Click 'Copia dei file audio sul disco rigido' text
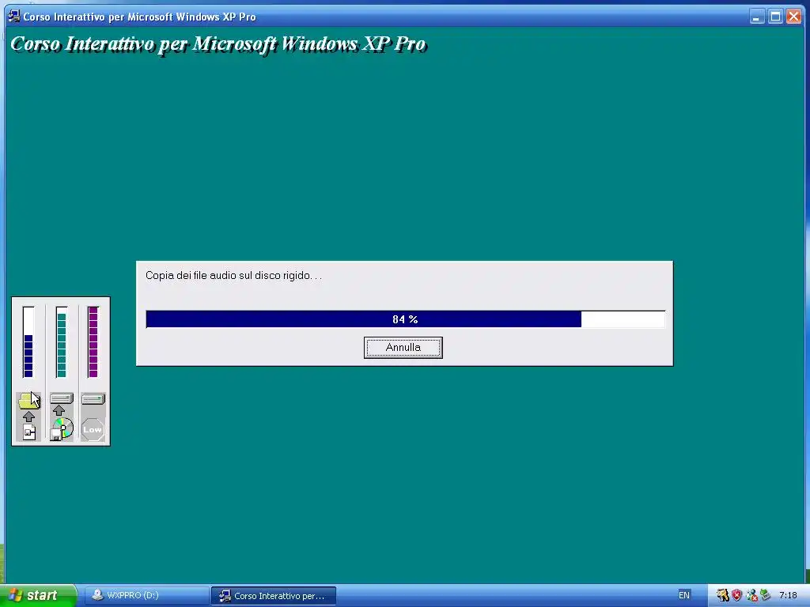Viewport: 810px width, 607px height. [x=233, y=276]
